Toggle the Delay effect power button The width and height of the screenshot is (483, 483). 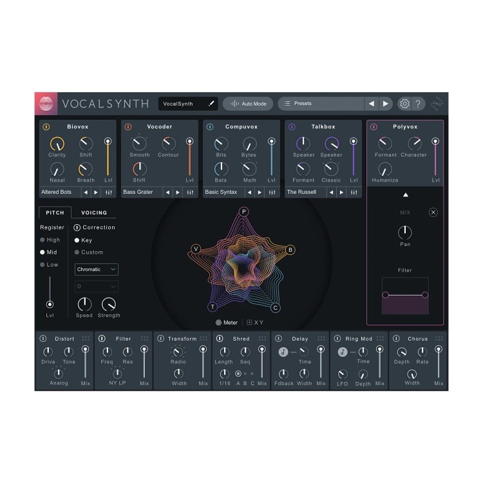click(x=278, y=338)
